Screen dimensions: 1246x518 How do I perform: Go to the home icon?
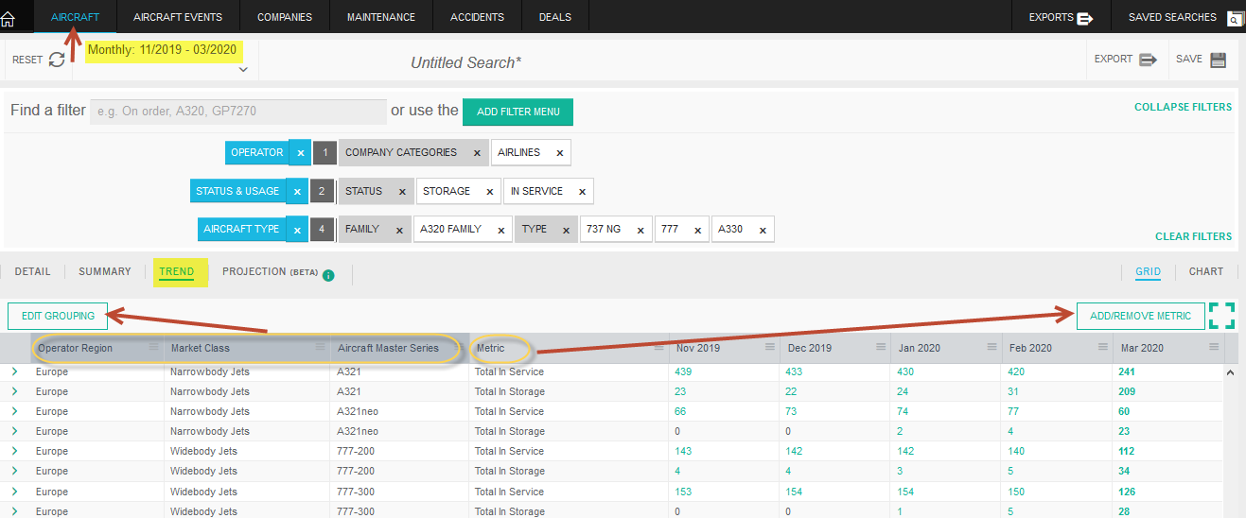pos(8,18)
